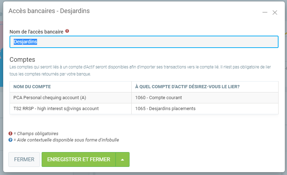Click ENREGISTRER ET FERMER to save
This screenshot has width=287, height=175.
click(x=79, y=159)
